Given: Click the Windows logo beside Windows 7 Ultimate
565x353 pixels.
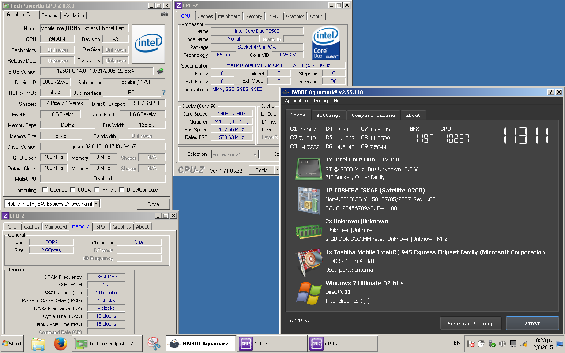Looking at the screenshot, I should point(309,293).
